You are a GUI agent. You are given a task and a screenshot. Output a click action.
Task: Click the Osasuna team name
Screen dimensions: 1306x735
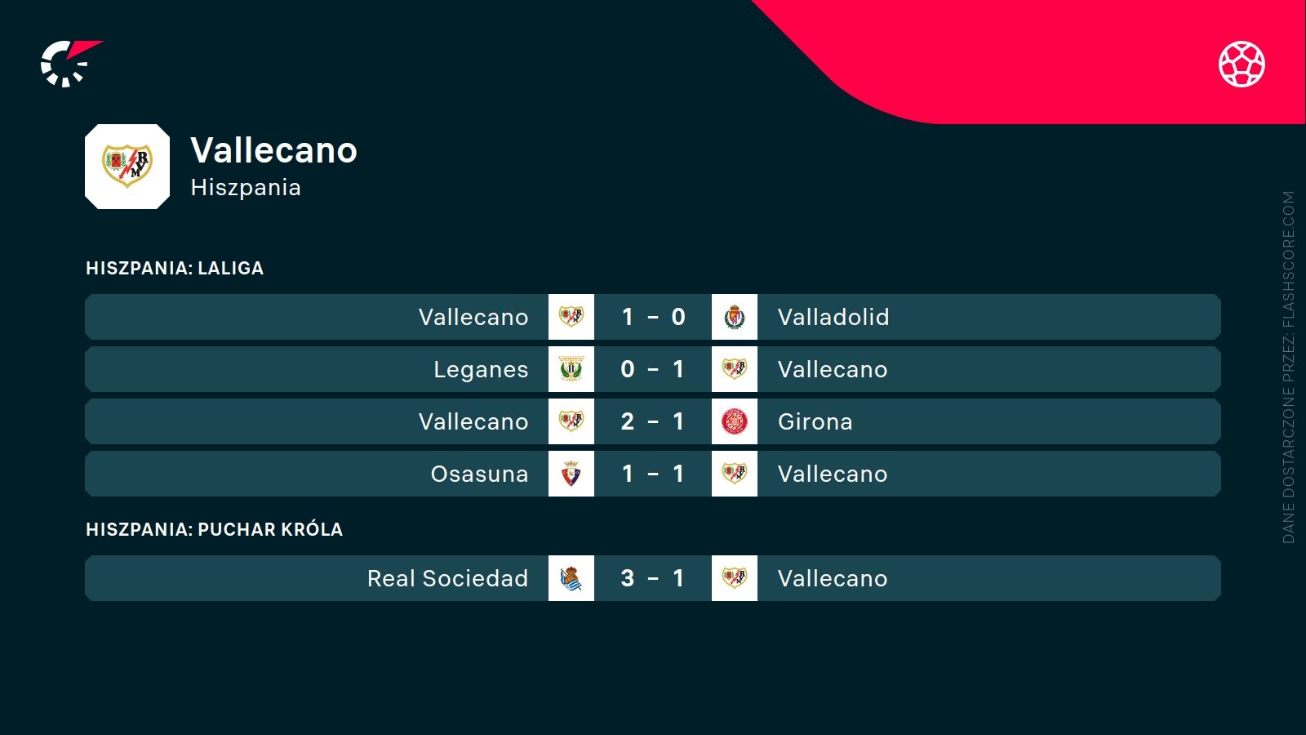(x=479, y=474)
